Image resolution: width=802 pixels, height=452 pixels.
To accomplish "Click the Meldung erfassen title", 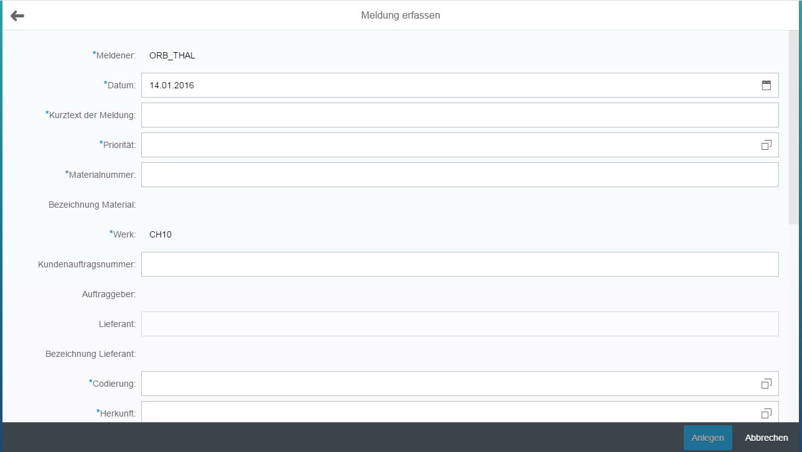I will click(401, 16).
